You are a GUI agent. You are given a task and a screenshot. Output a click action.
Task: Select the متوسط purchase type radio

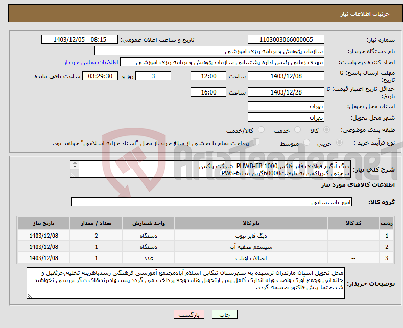306,143
